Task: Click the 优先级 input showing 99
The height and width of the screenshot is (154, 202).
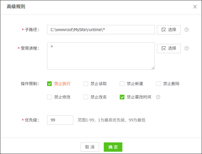Action: coord(60,120)
